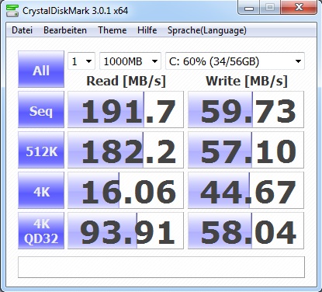Click the CrystalDiskMark title bar icon
This screenshot has width=322, height=292.
coord(12,11)
